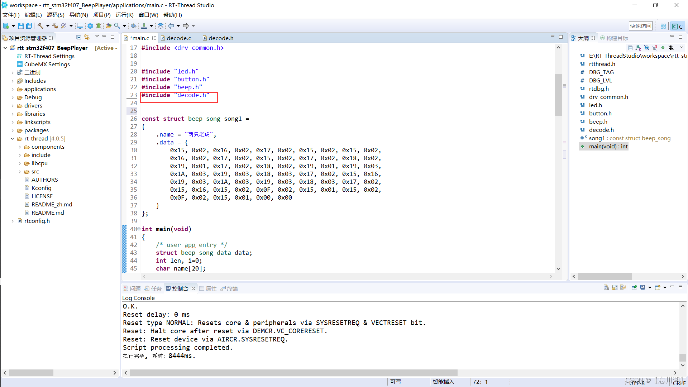Switch to the decode.c editor tab

[179, 38]
